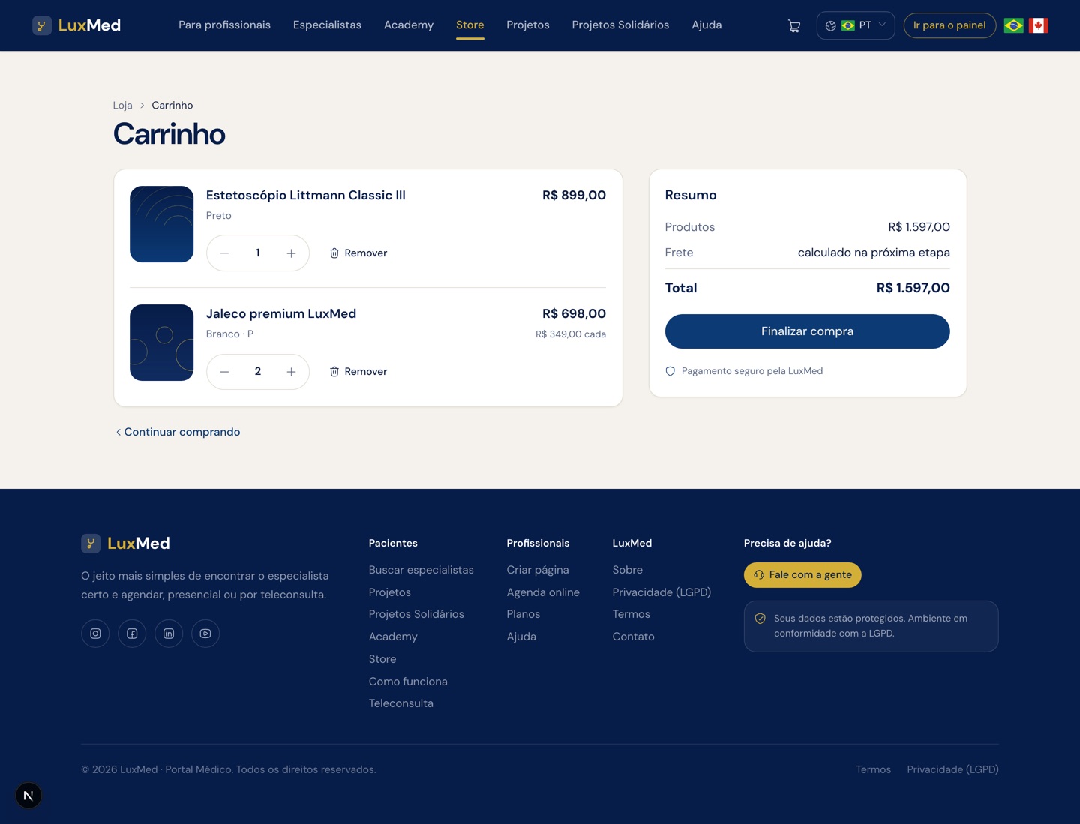
Task: Open footer Store link
Action: (382, 659)
